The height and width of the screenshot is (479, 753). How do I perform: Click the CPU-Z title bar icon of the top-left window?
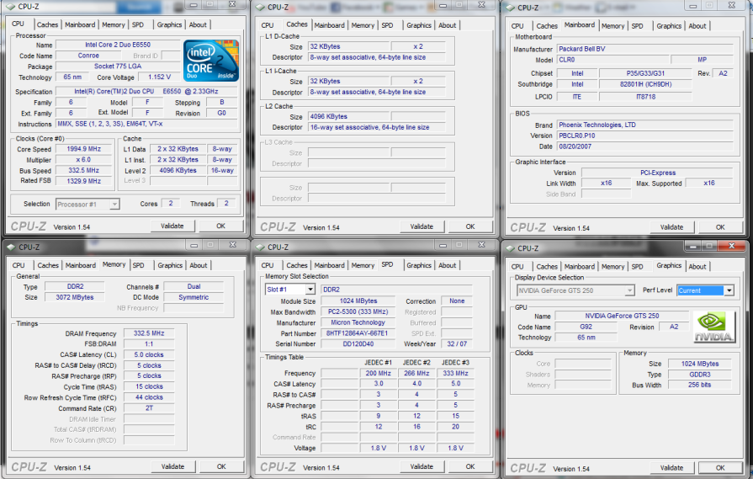(10, 8)
